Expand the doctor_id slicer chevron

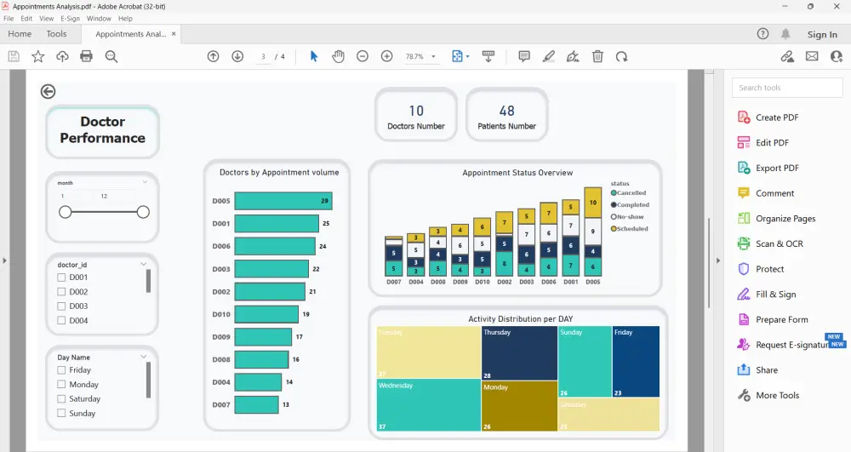[x=144, y=264]
